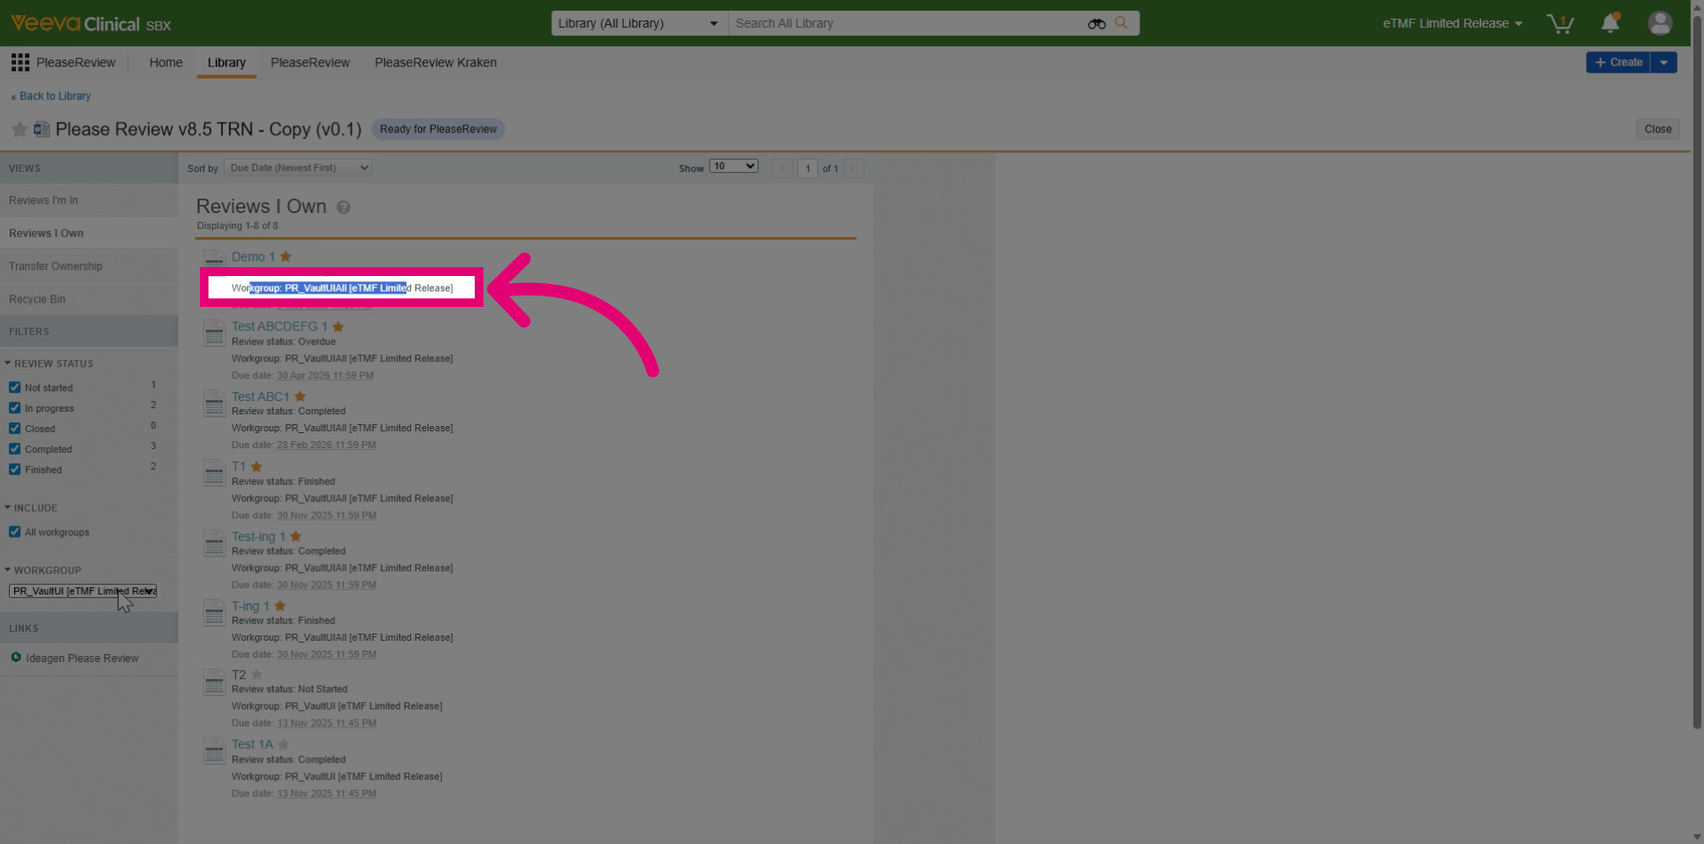Open the Test ABCDEFG 1 review link

click(x=280, y=327)
